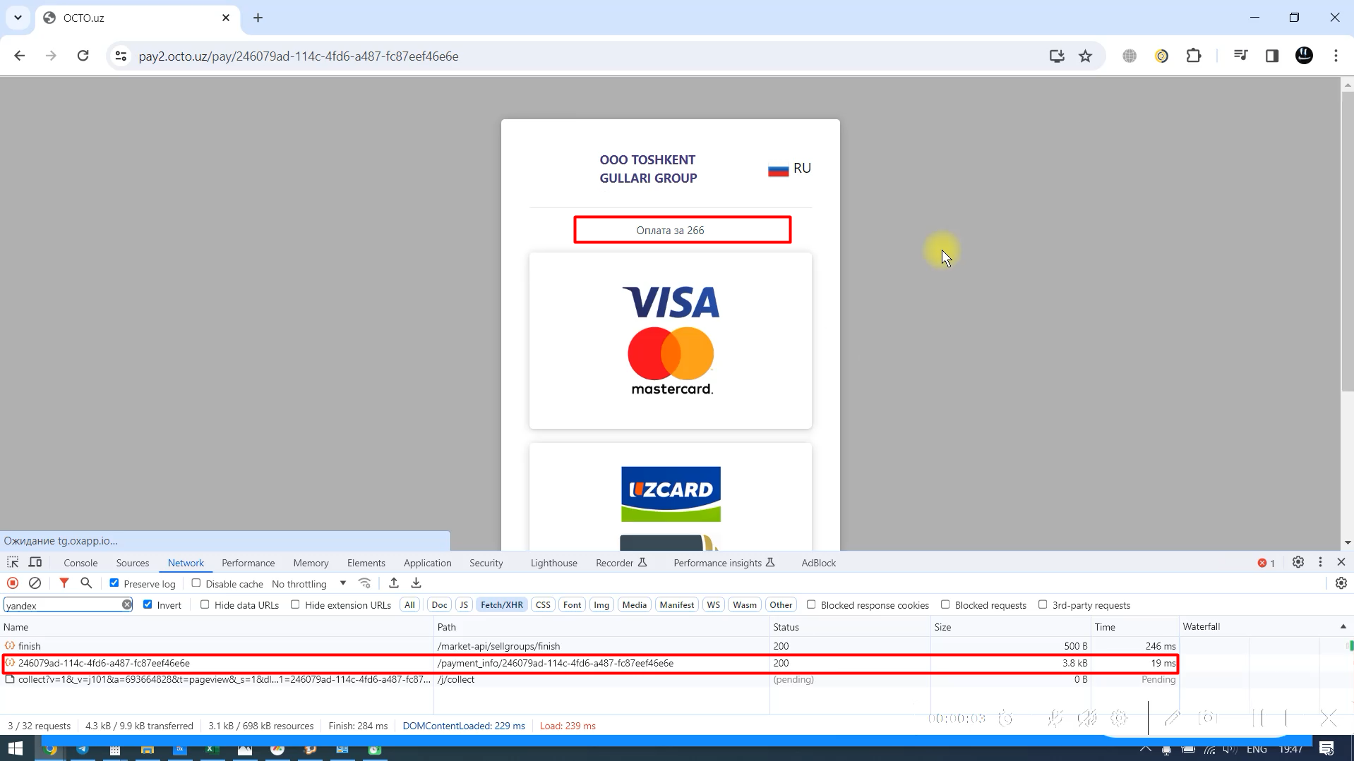Open the finish request row

pyautogui.click(x=589, y=646)
